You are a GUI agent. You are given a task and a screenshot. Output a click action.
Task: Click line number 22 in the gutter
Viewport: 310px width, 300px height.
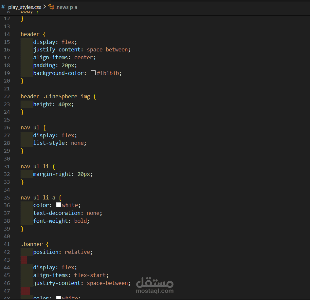pos(7,97)
